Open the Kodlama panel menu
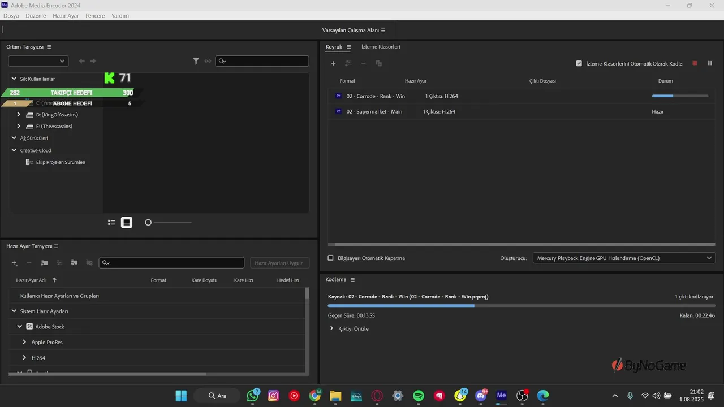724x407 pixels. coord(352,280)
